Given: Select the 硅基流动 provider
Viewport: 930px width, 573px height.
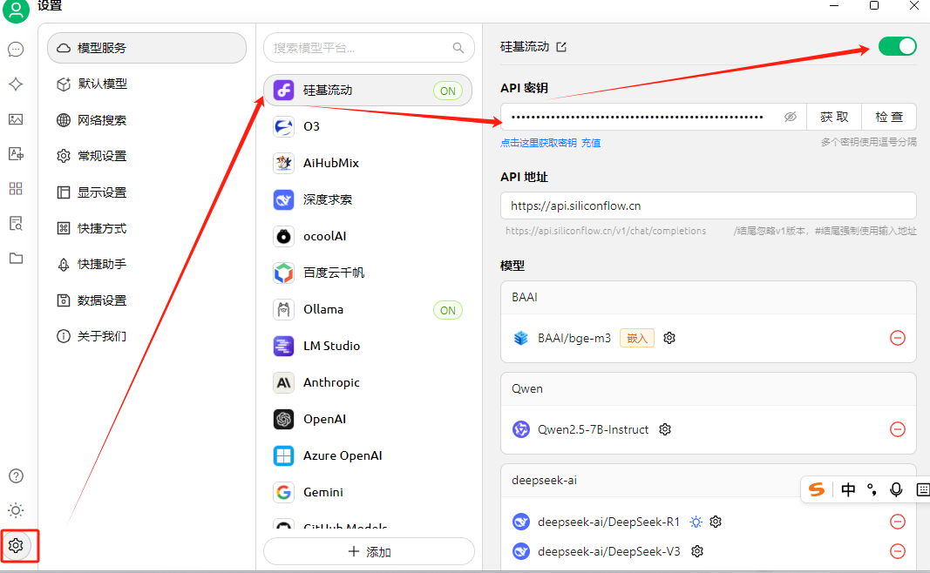Looking at the screenshot, I should click(x=368, y=90).
